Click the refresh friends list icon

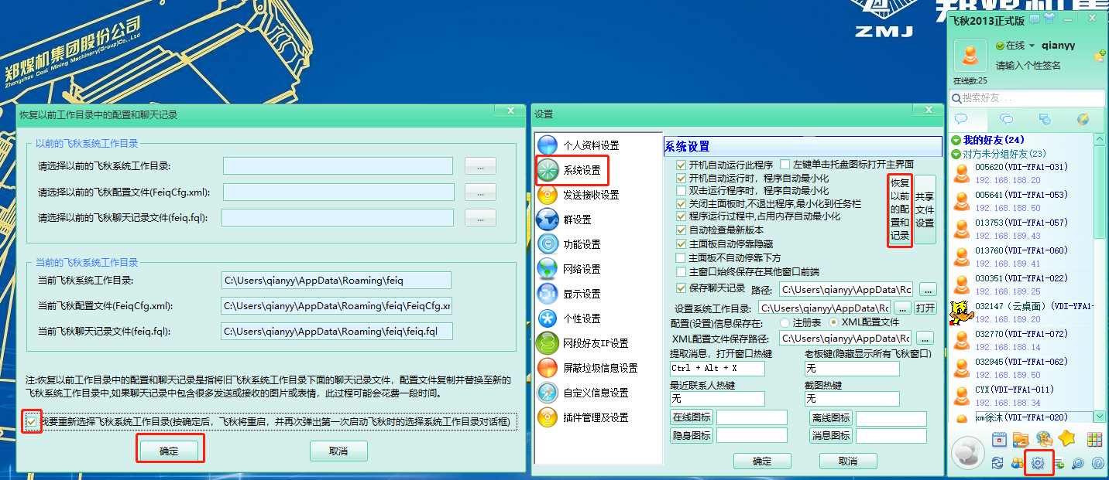[997, 463]
